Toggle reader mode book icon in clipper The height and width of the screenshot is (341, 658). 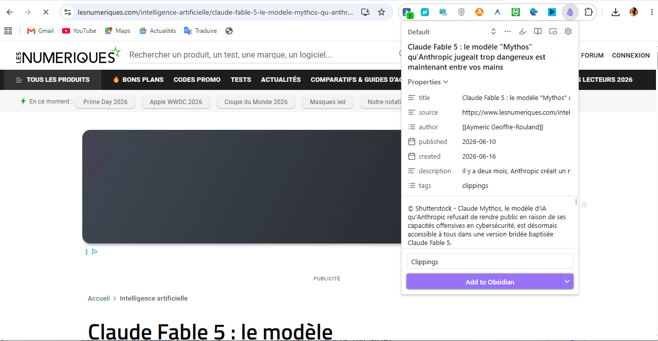click(538, 31)
